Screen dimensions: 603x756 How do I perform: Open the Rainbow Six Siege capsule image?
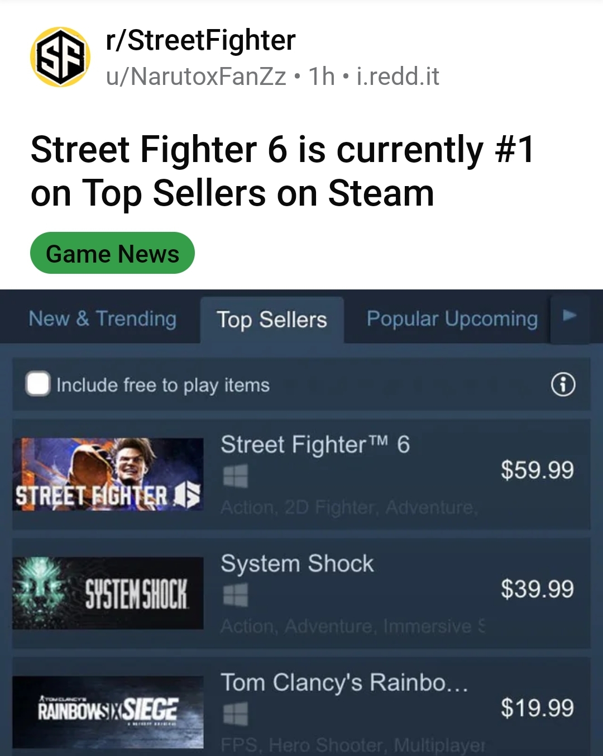(108, 712)
